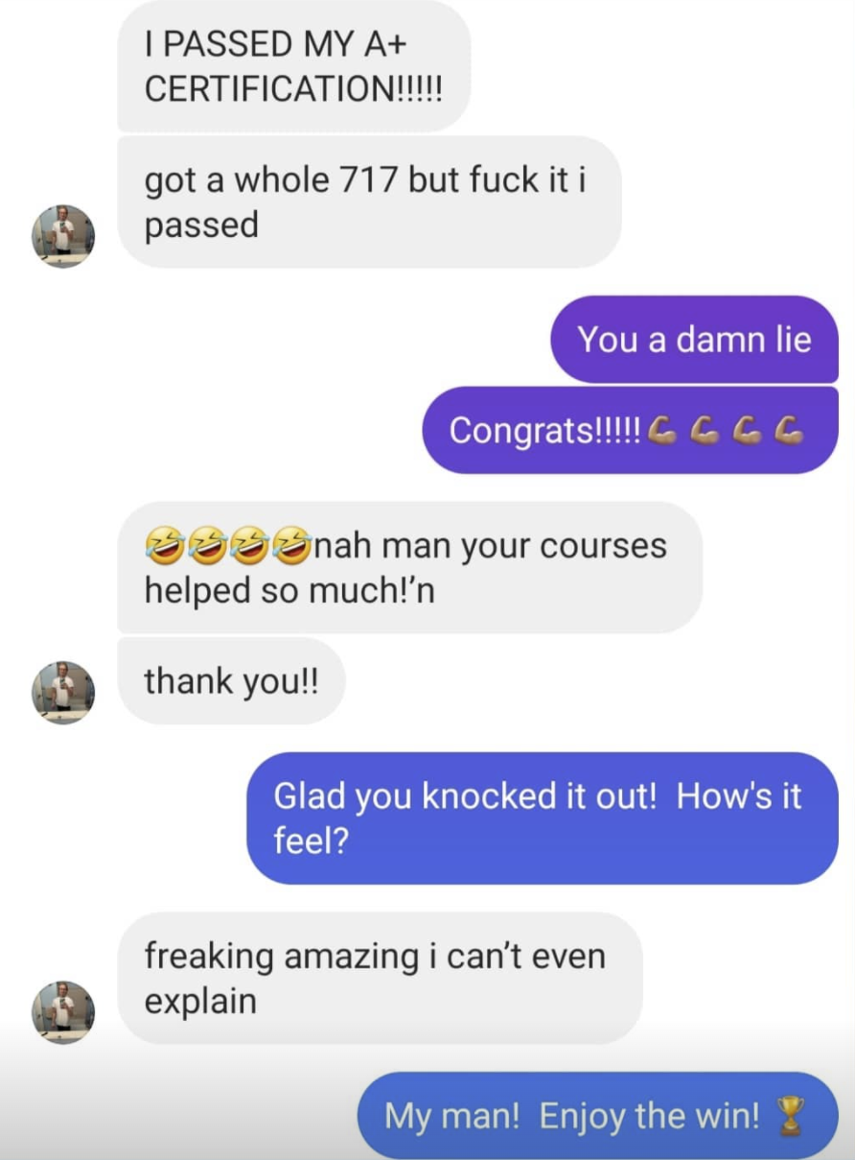This screenshot has width=855, height=1160.
Task: Tap the 'thank you!!' message bubble
Action: 231,681
